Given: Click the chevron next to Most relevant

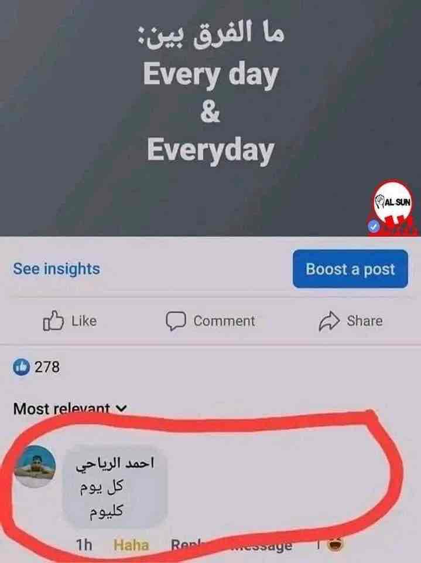Looking at the screenshot, I should (x=122, y=409).
